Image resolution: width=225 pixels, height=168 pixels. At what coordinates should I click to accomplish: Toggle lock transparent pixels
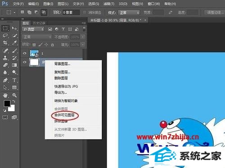coord(34,44)
